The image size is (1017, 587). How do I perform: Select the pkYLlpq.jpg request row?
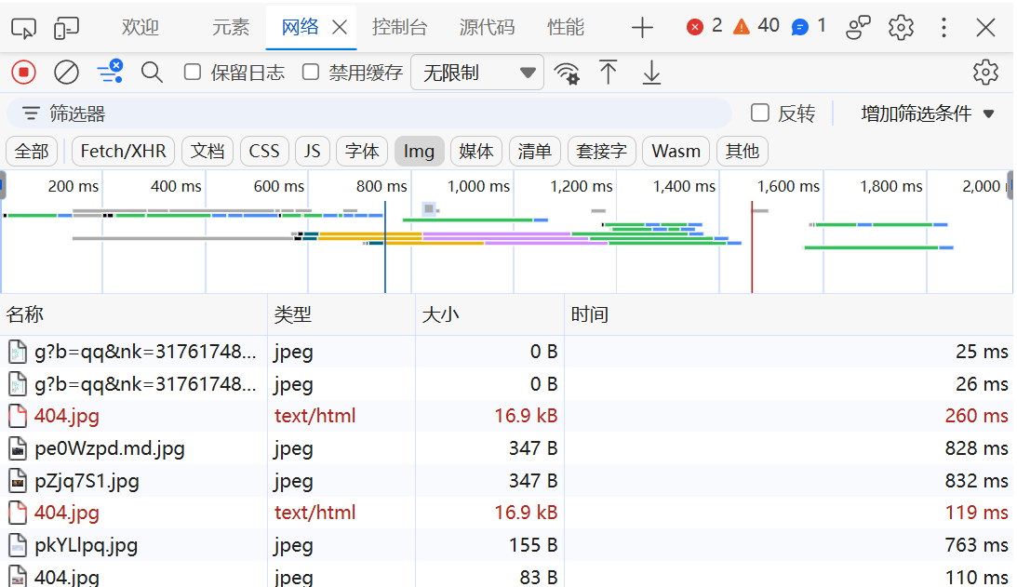click(506, 545)
